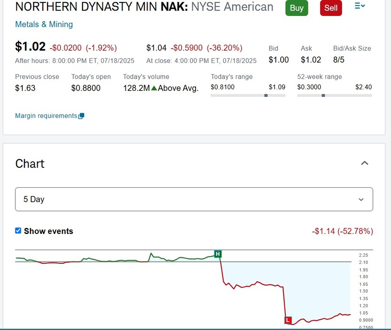Click the (-1.92%) after-hours change
This screenshot has width=391, height=330.
click(x=101, y=48)
